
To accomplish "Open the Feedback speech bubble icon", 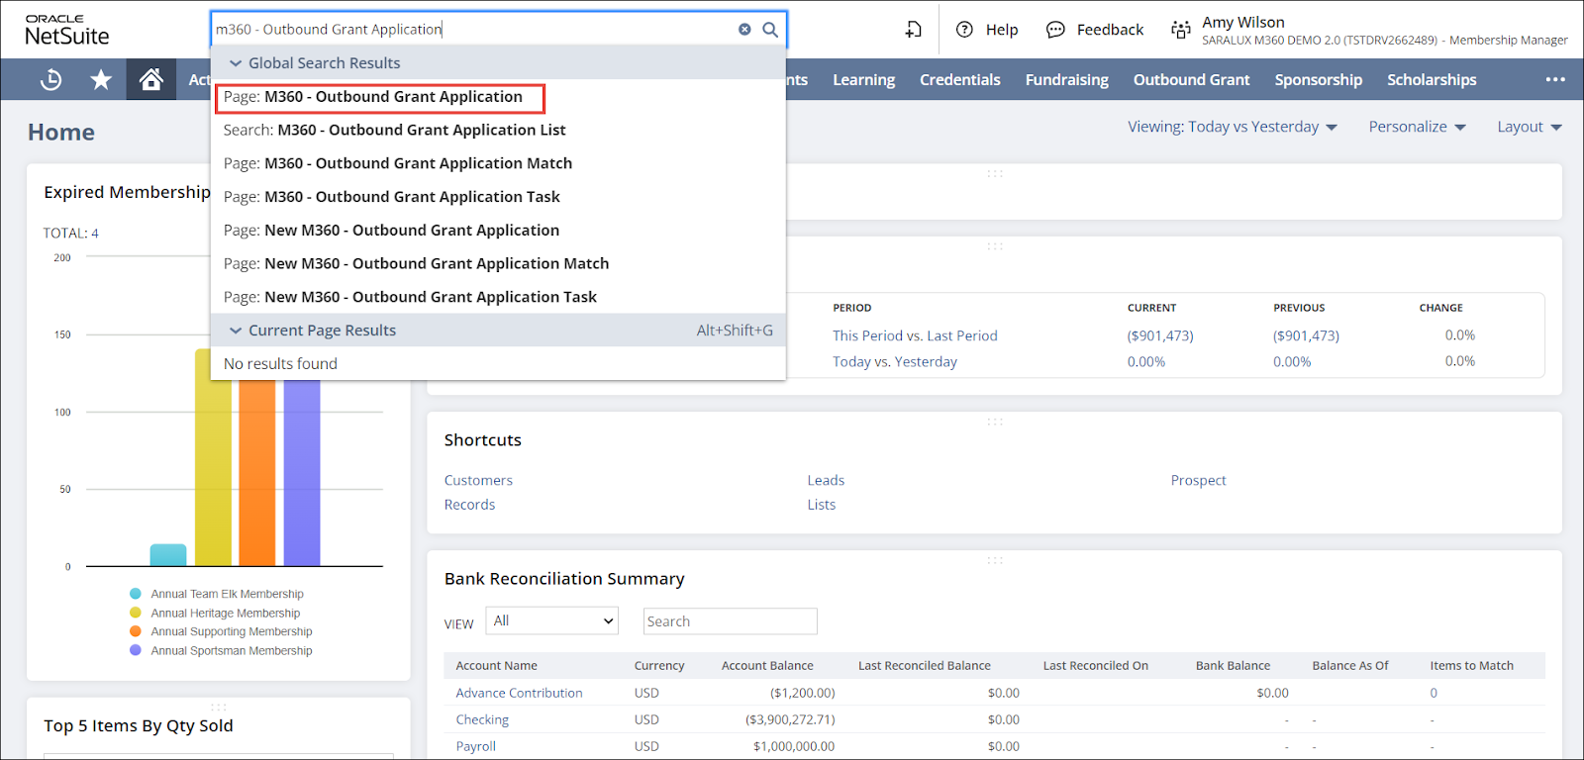I will tap(1055, 30).
